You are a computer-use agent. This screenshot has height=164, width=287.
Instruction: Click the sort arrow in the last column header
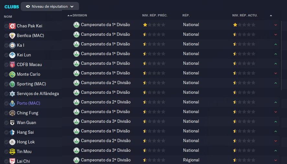(271, 15)
